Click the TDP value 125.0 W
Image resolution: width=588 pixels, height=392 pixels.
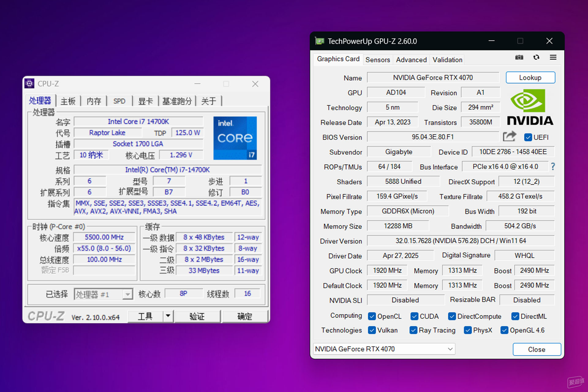(187, 133)
